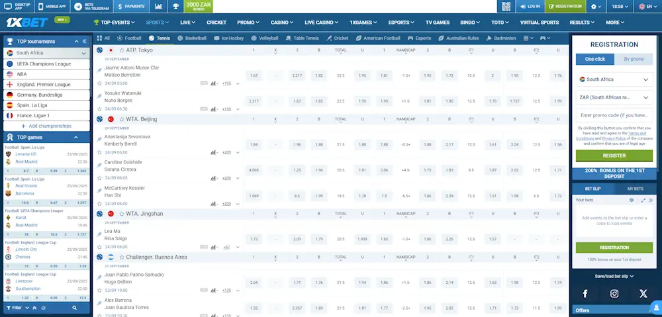The height and width of the screenshot is (317, 662).
Task: Open the Instagram social icon
Action: [x=614, y=293]
